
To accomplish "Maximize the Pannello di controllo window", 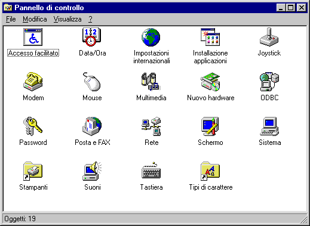I will pos(291,8).
